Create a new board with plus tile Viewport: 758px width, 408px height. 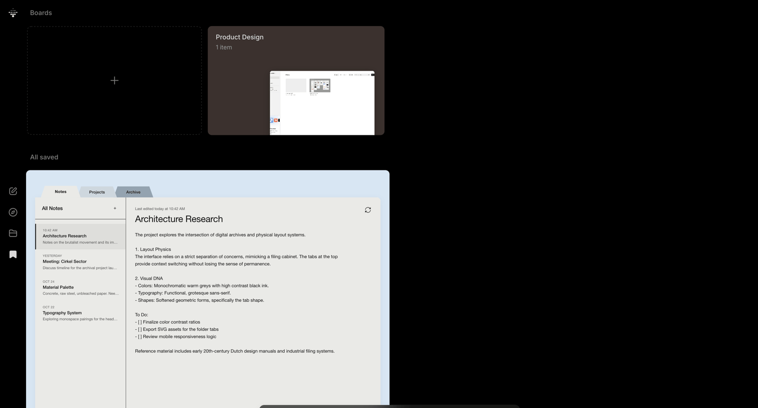click(114, 81)
